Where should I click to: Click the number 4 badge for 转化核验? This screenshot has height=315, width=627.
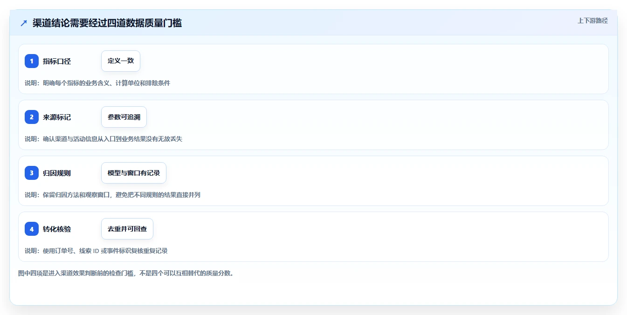pyautogui.click(x=32, y=229)
